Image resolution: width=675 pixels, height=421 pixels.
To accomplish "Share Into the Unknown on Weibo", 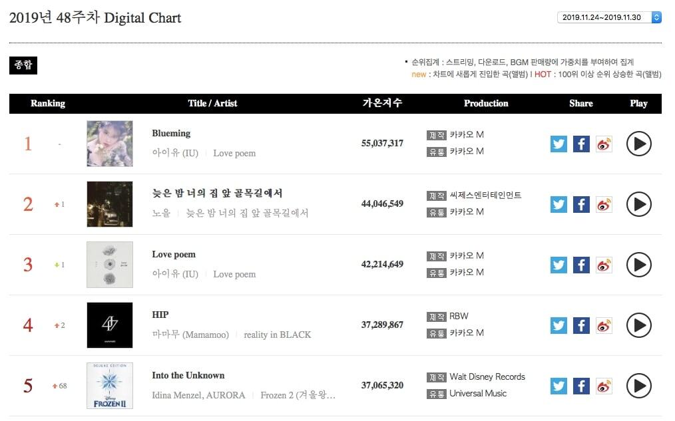I will point(604,386).
